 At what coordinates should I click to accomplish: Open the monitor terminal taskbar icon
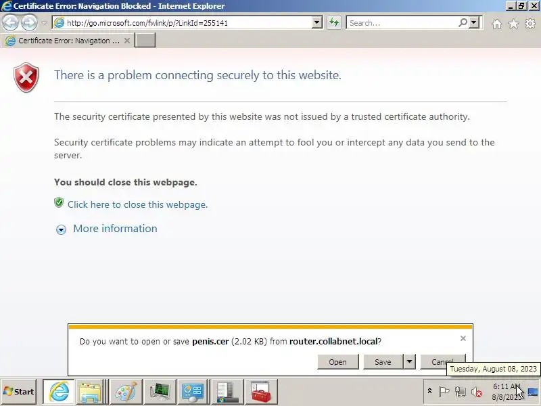pos(160,392)
